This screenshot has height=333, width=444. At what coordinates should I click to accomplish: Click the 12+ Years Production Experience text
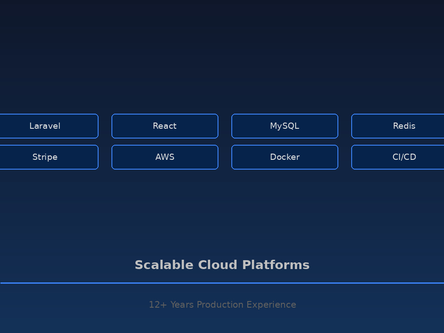coord(222,305)
